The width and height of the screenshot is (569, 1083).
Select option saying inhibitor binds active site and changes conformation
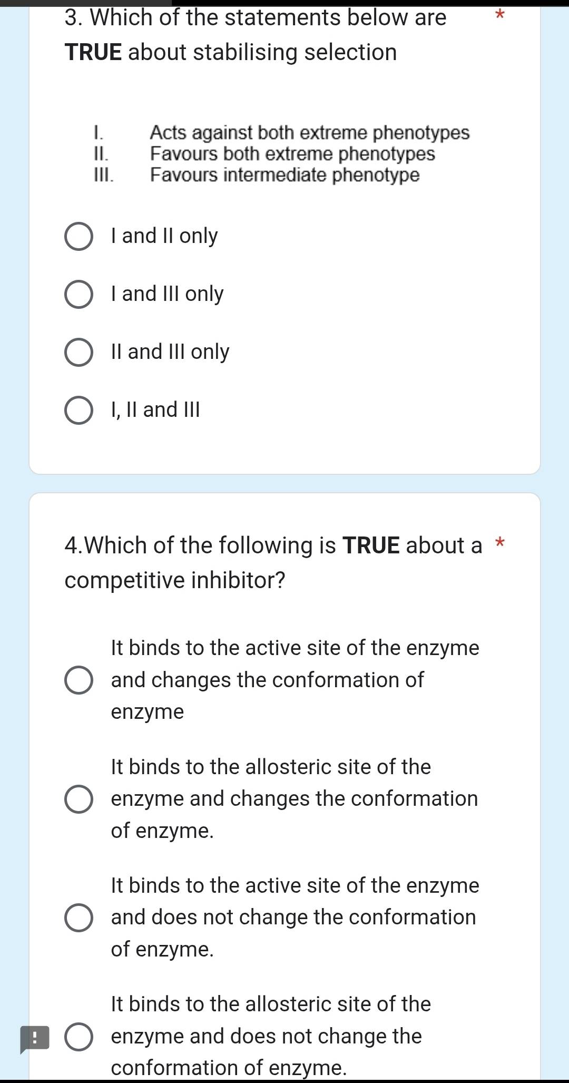click(79, 680)
